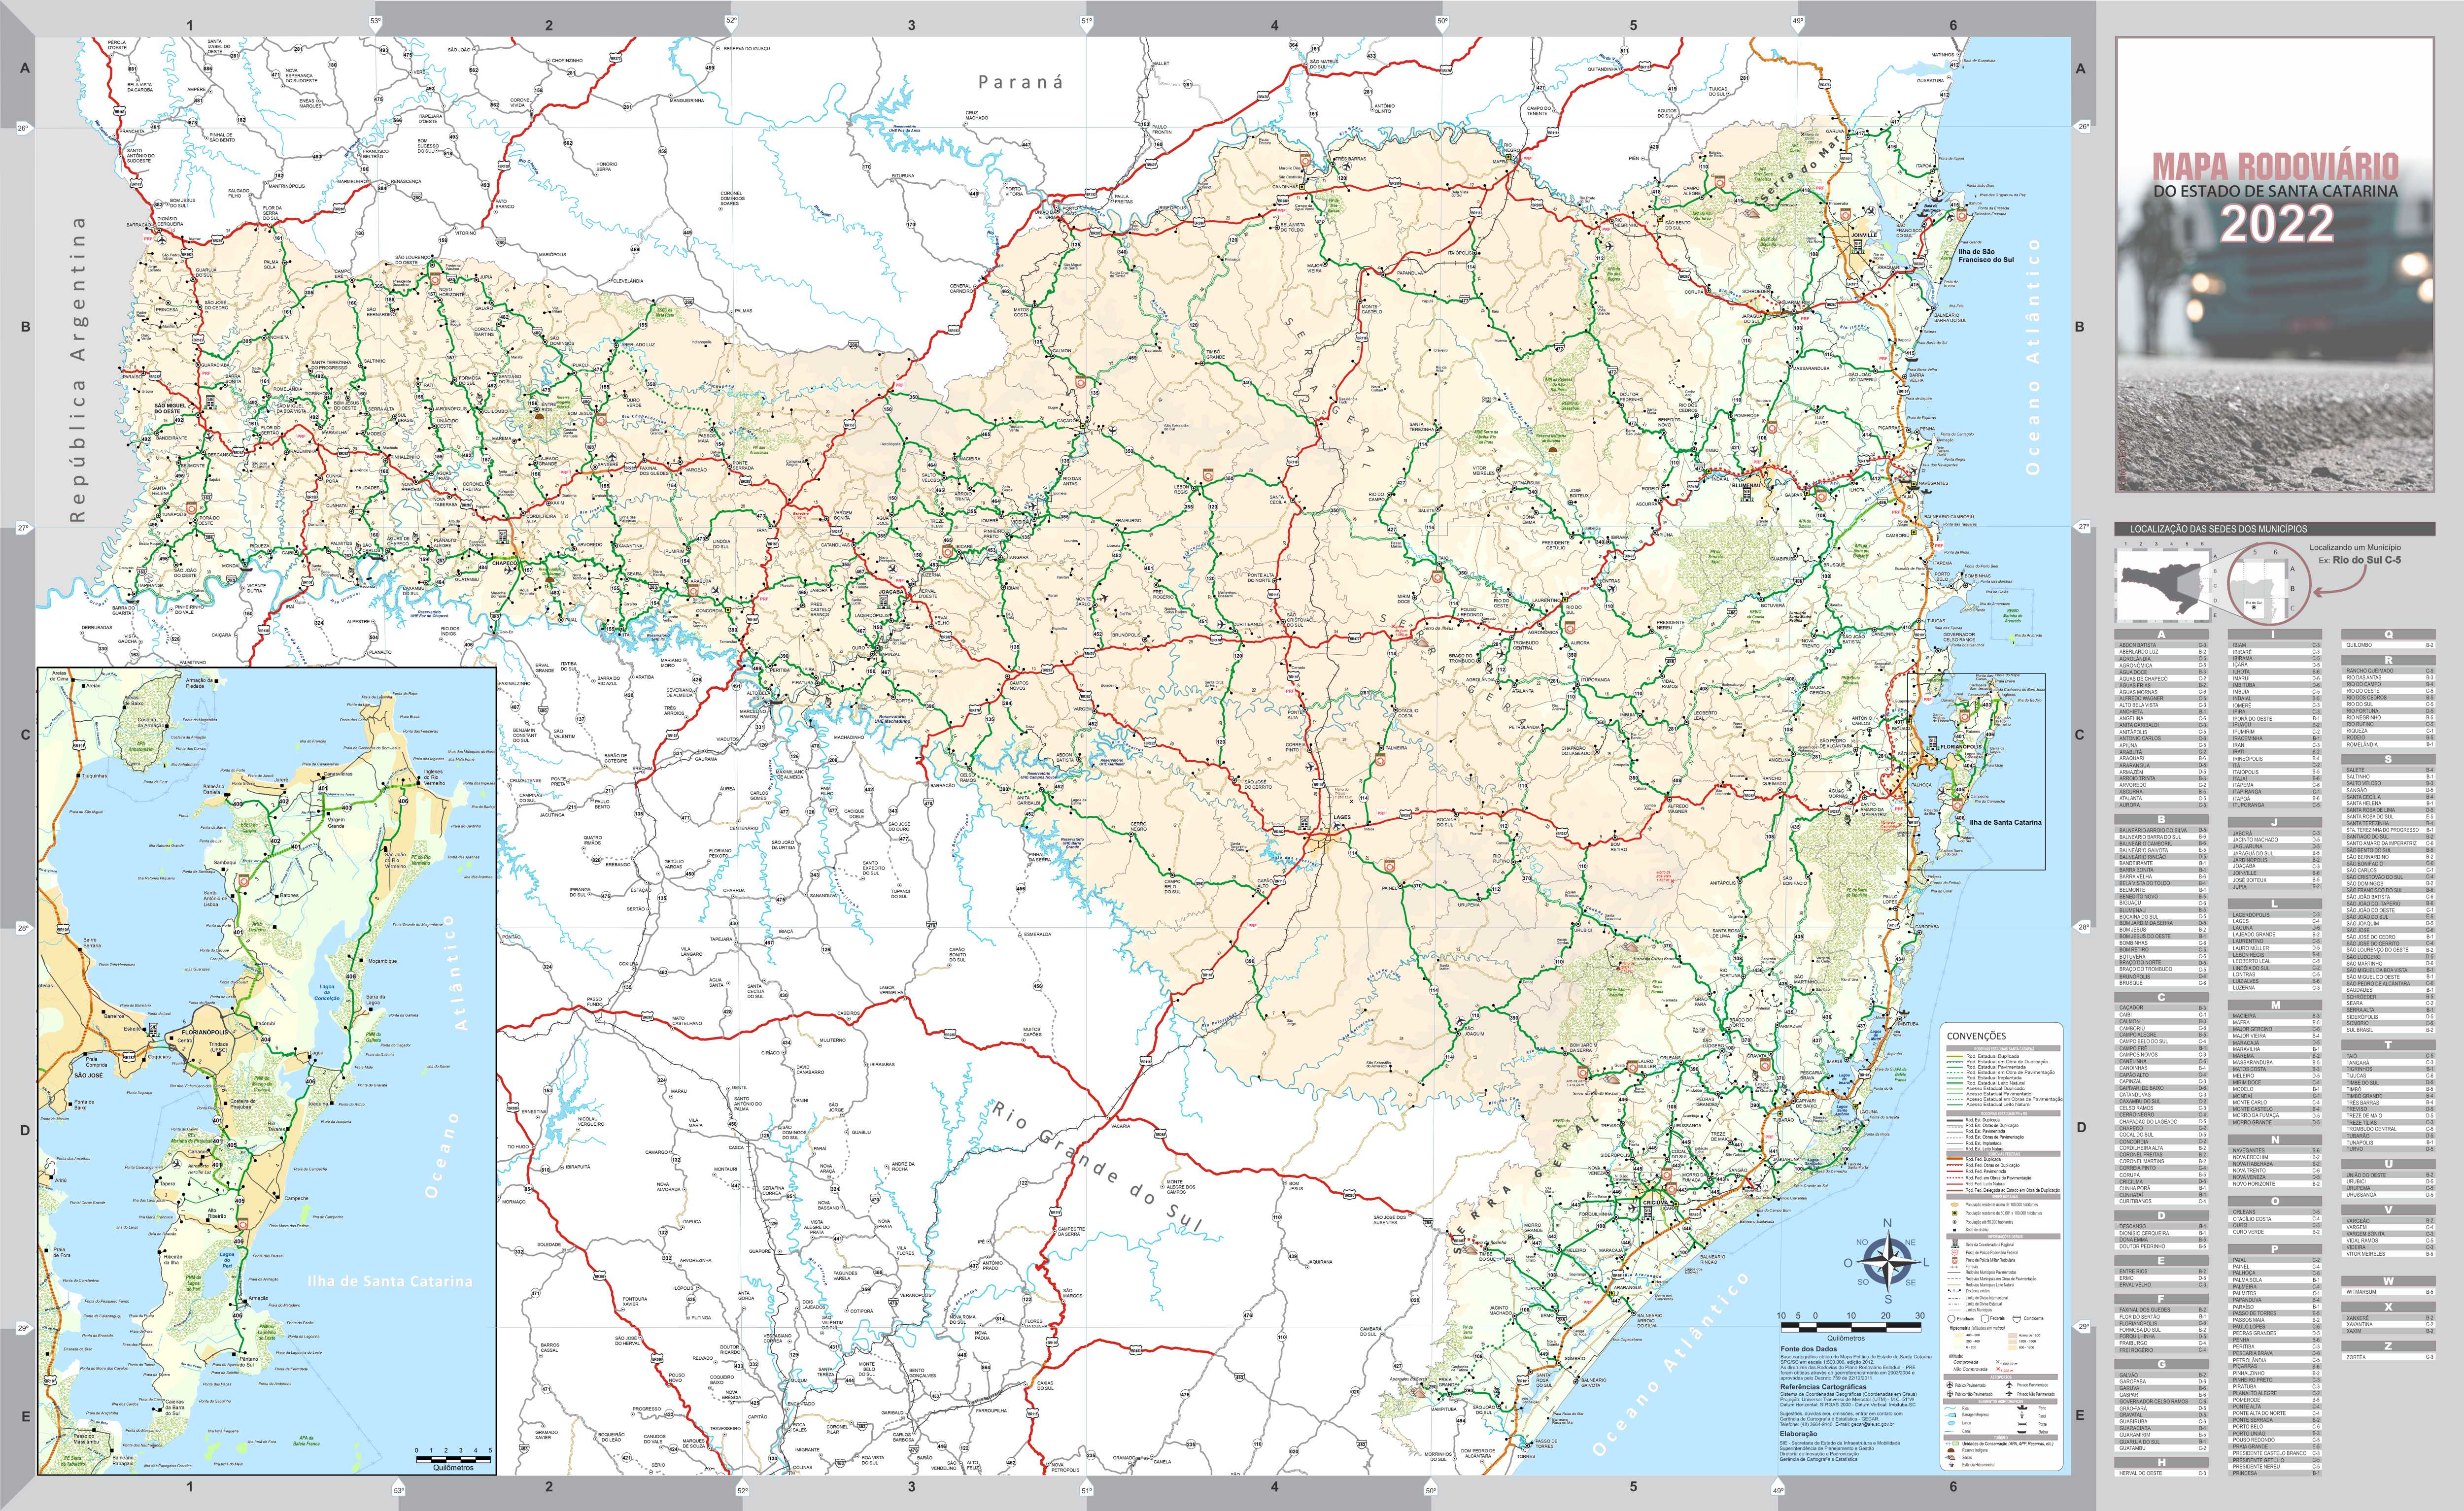Click the Farol lighthouse icon in legend
The width and height of the screenshot is (2464, 1511).
point(2022,1416)
